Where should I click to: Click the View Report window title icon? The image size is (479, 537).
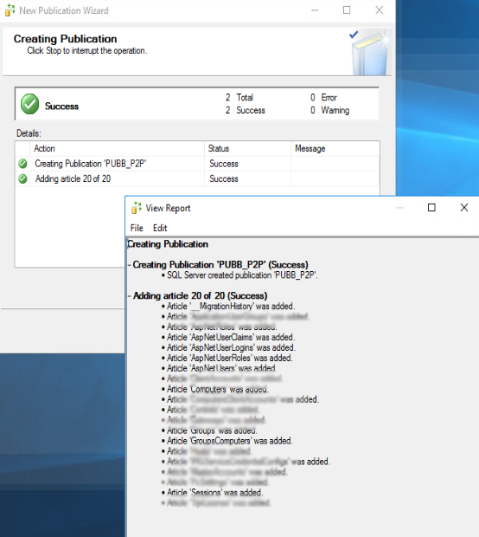[x=136, y=208]
